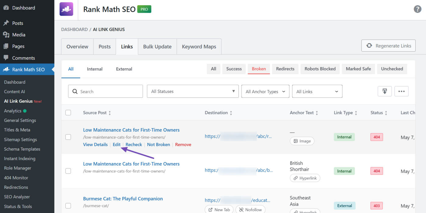
Task: Click the Rank Math logo icon
Action: pos(66,9)
